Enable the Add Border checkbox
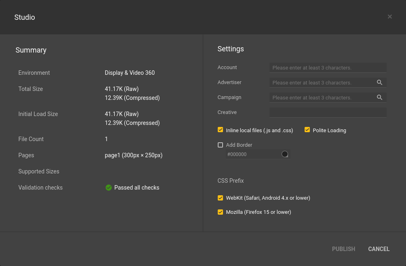Image resolution: width=406 pixels, height=266 pixels. [220, 145]
